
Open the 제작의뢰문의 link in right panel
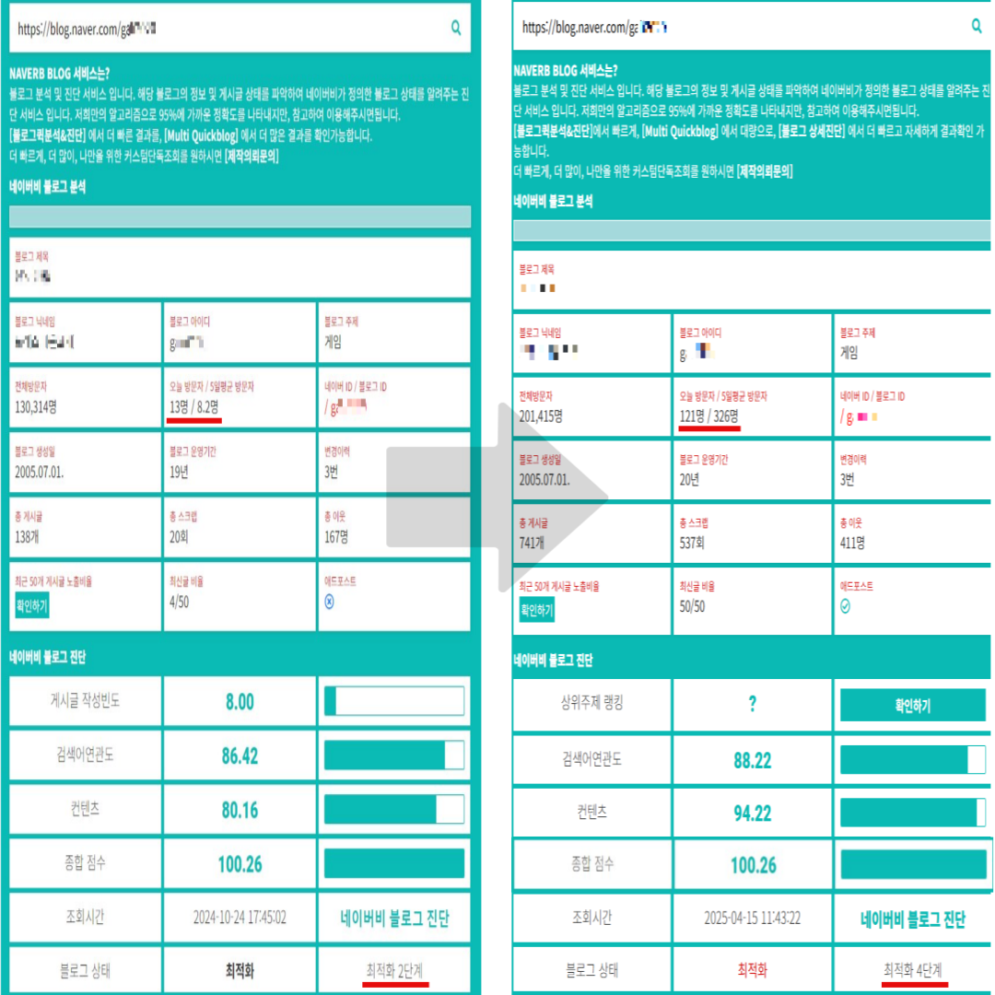(x=765, y=171)
